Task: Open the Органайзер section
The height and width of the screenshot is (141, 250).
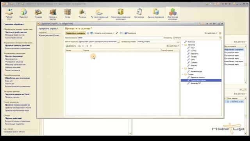Action: [139, 13]
